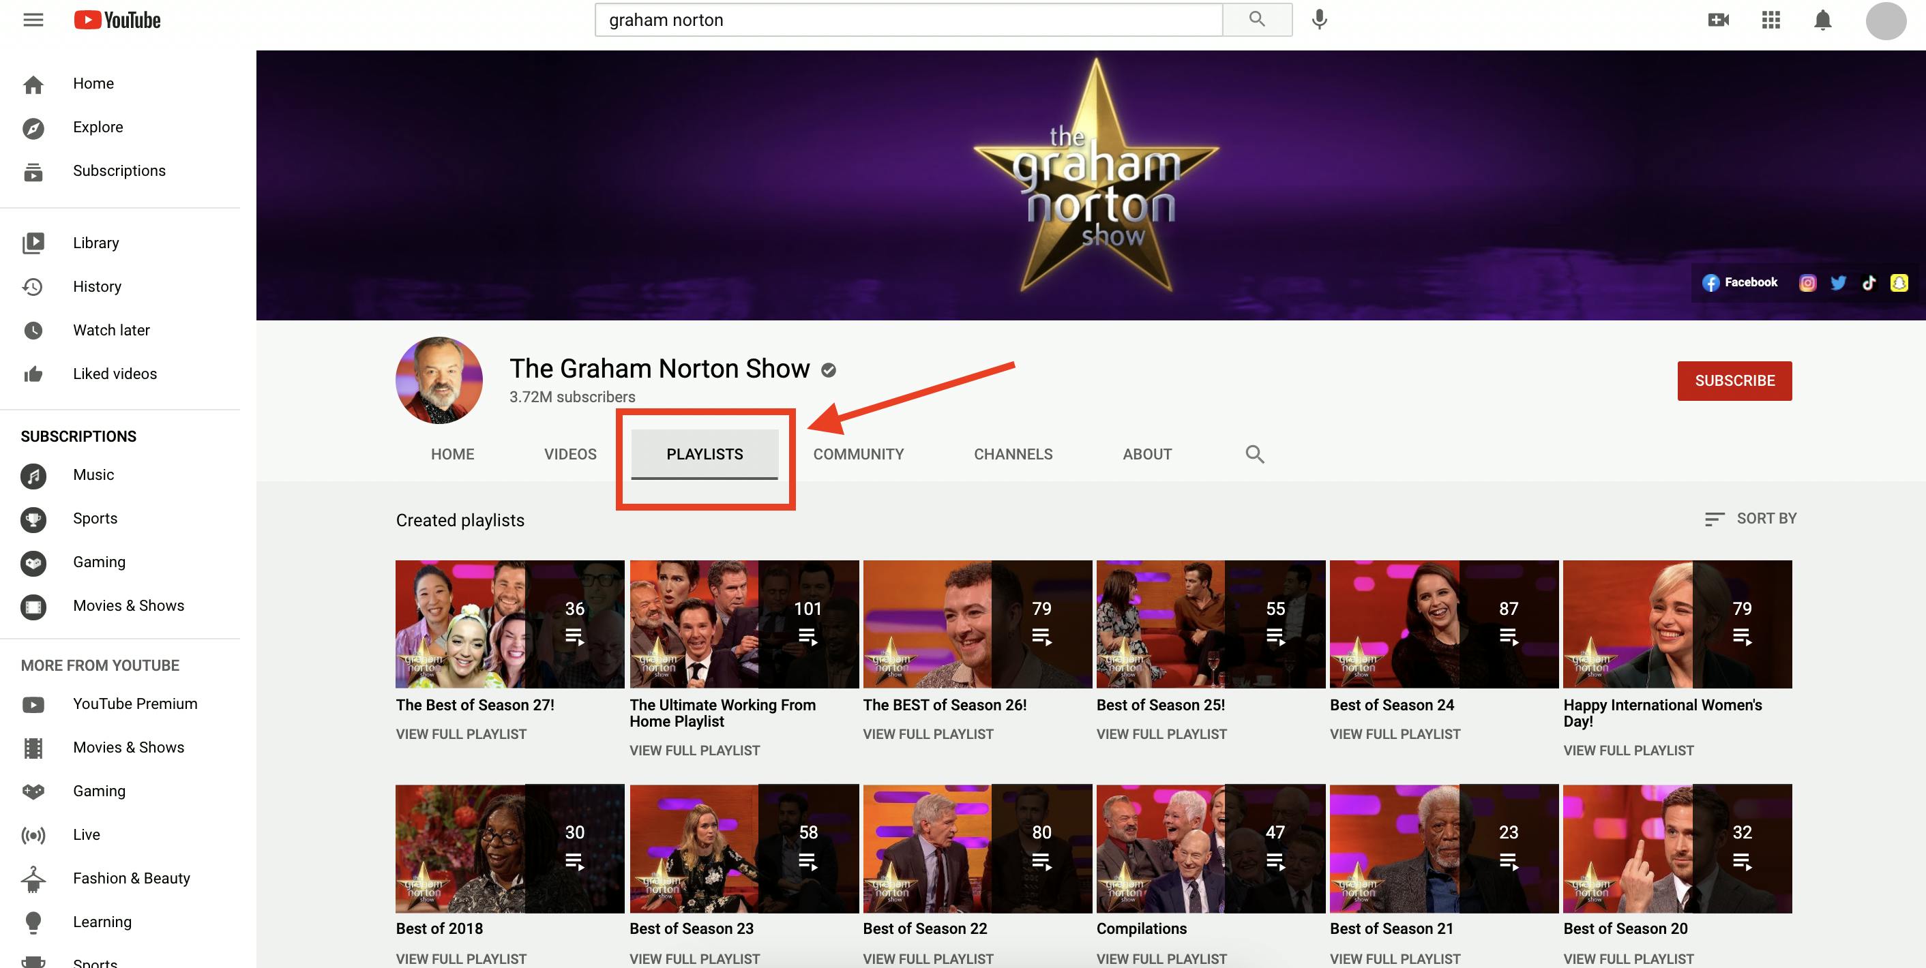The width and height of the screenshot is (1926, 968).
Task: Open Best of 2018 playlist thumbnail
Action: (510, 849)
